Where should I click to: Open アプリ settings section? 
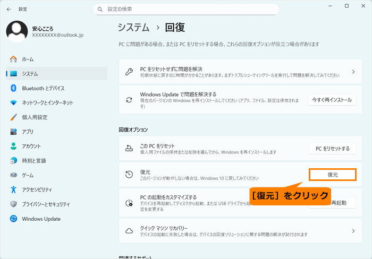pos(28,132)
